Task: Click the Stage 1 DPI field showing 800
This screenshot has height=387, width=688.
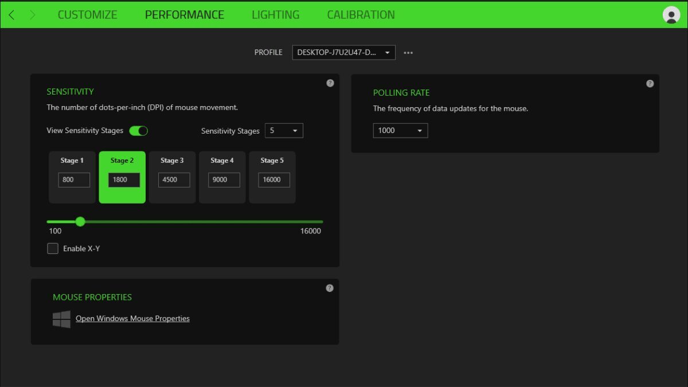Action: pos(74,179)
